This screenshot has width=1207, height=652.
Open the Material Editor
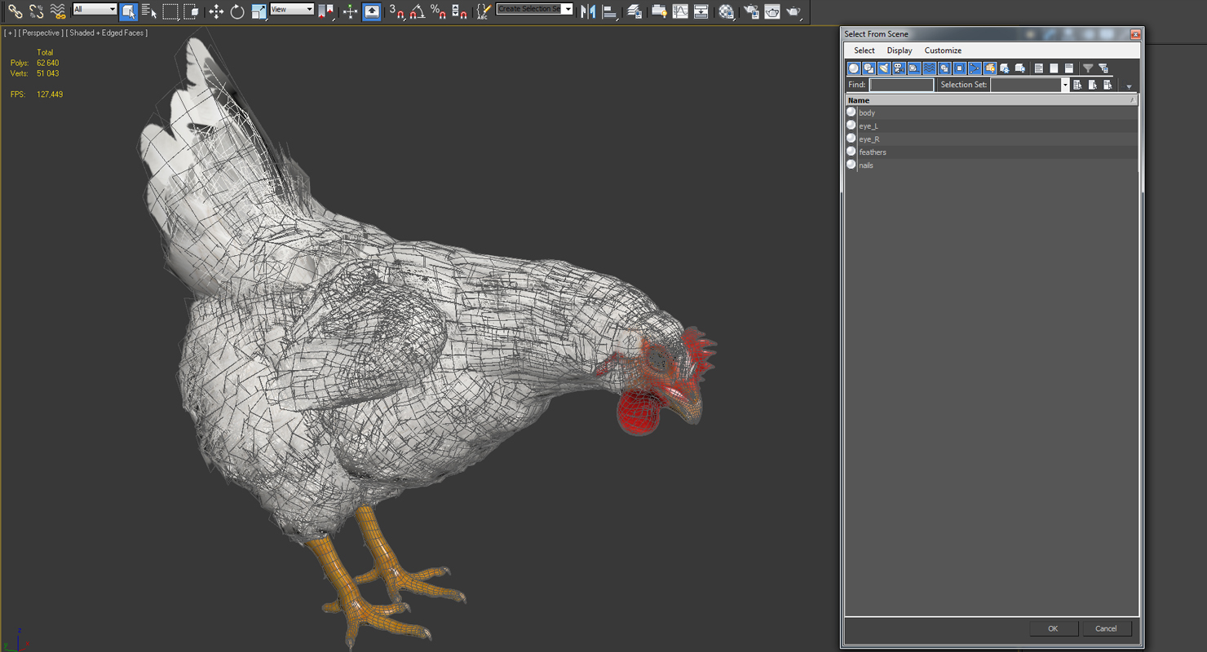(726, 11)
